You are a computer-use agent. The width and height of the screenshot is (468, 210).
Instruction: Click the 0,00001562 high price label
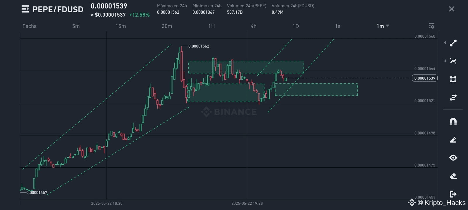(199, 46)
